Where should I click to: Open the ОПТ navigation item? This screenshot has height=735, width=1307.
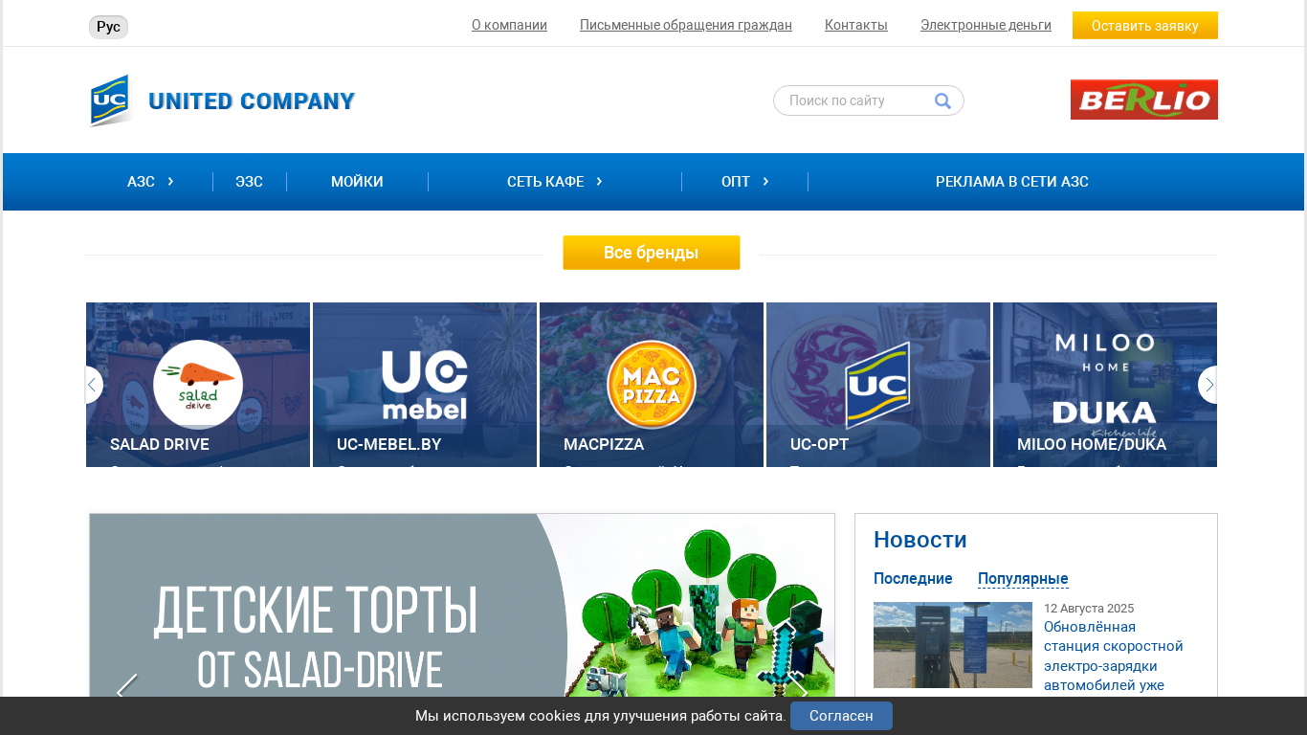(x=736, y=182)
